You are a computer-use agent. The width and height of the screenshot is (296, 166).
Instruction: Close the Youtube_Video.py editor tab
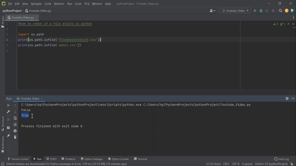click(36, 18)
